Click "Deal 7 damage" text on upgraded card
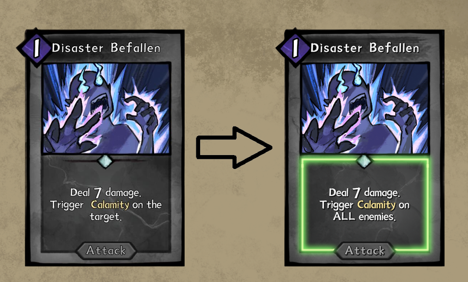 (x=364, y=193)
